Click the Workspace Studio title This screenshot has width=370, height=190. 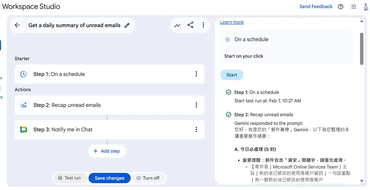31,6
